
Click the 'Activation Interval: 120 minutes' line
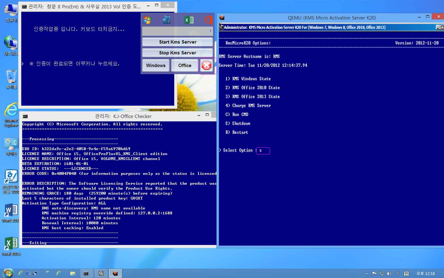click(x=81, y=218)
